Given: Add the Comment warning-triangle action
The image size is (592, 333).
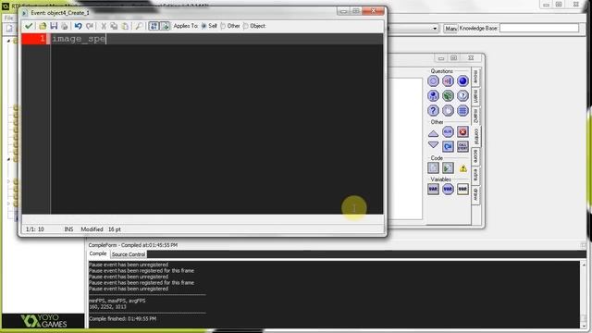Looking at the screenshot, I should [x=462, y=168].
